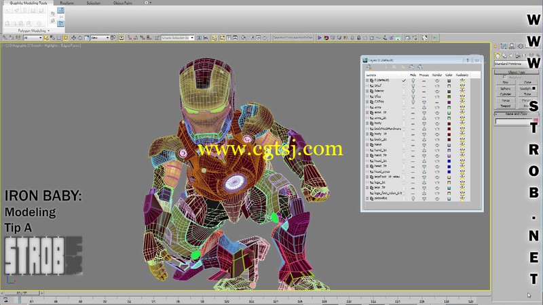Collapse the Name and Color rollout
This screenshot has width=543, height=305.
click(x=517, y=114)
